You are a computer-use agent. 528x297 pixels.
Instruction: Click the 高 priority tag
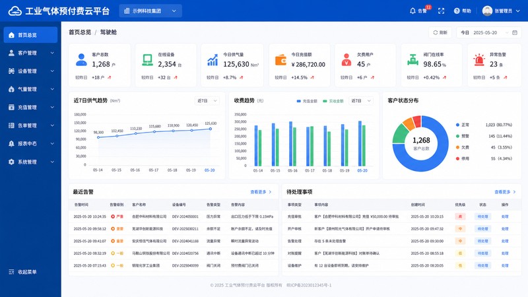click(x=460, y=216)
